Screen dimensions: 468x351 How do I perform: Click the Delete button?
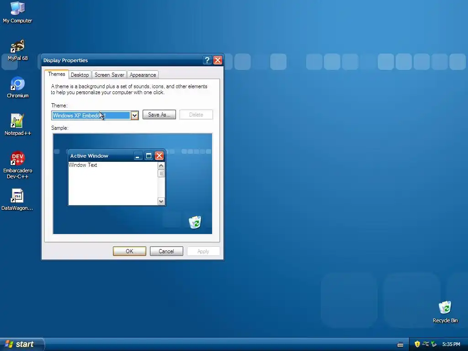coord(196,115)
